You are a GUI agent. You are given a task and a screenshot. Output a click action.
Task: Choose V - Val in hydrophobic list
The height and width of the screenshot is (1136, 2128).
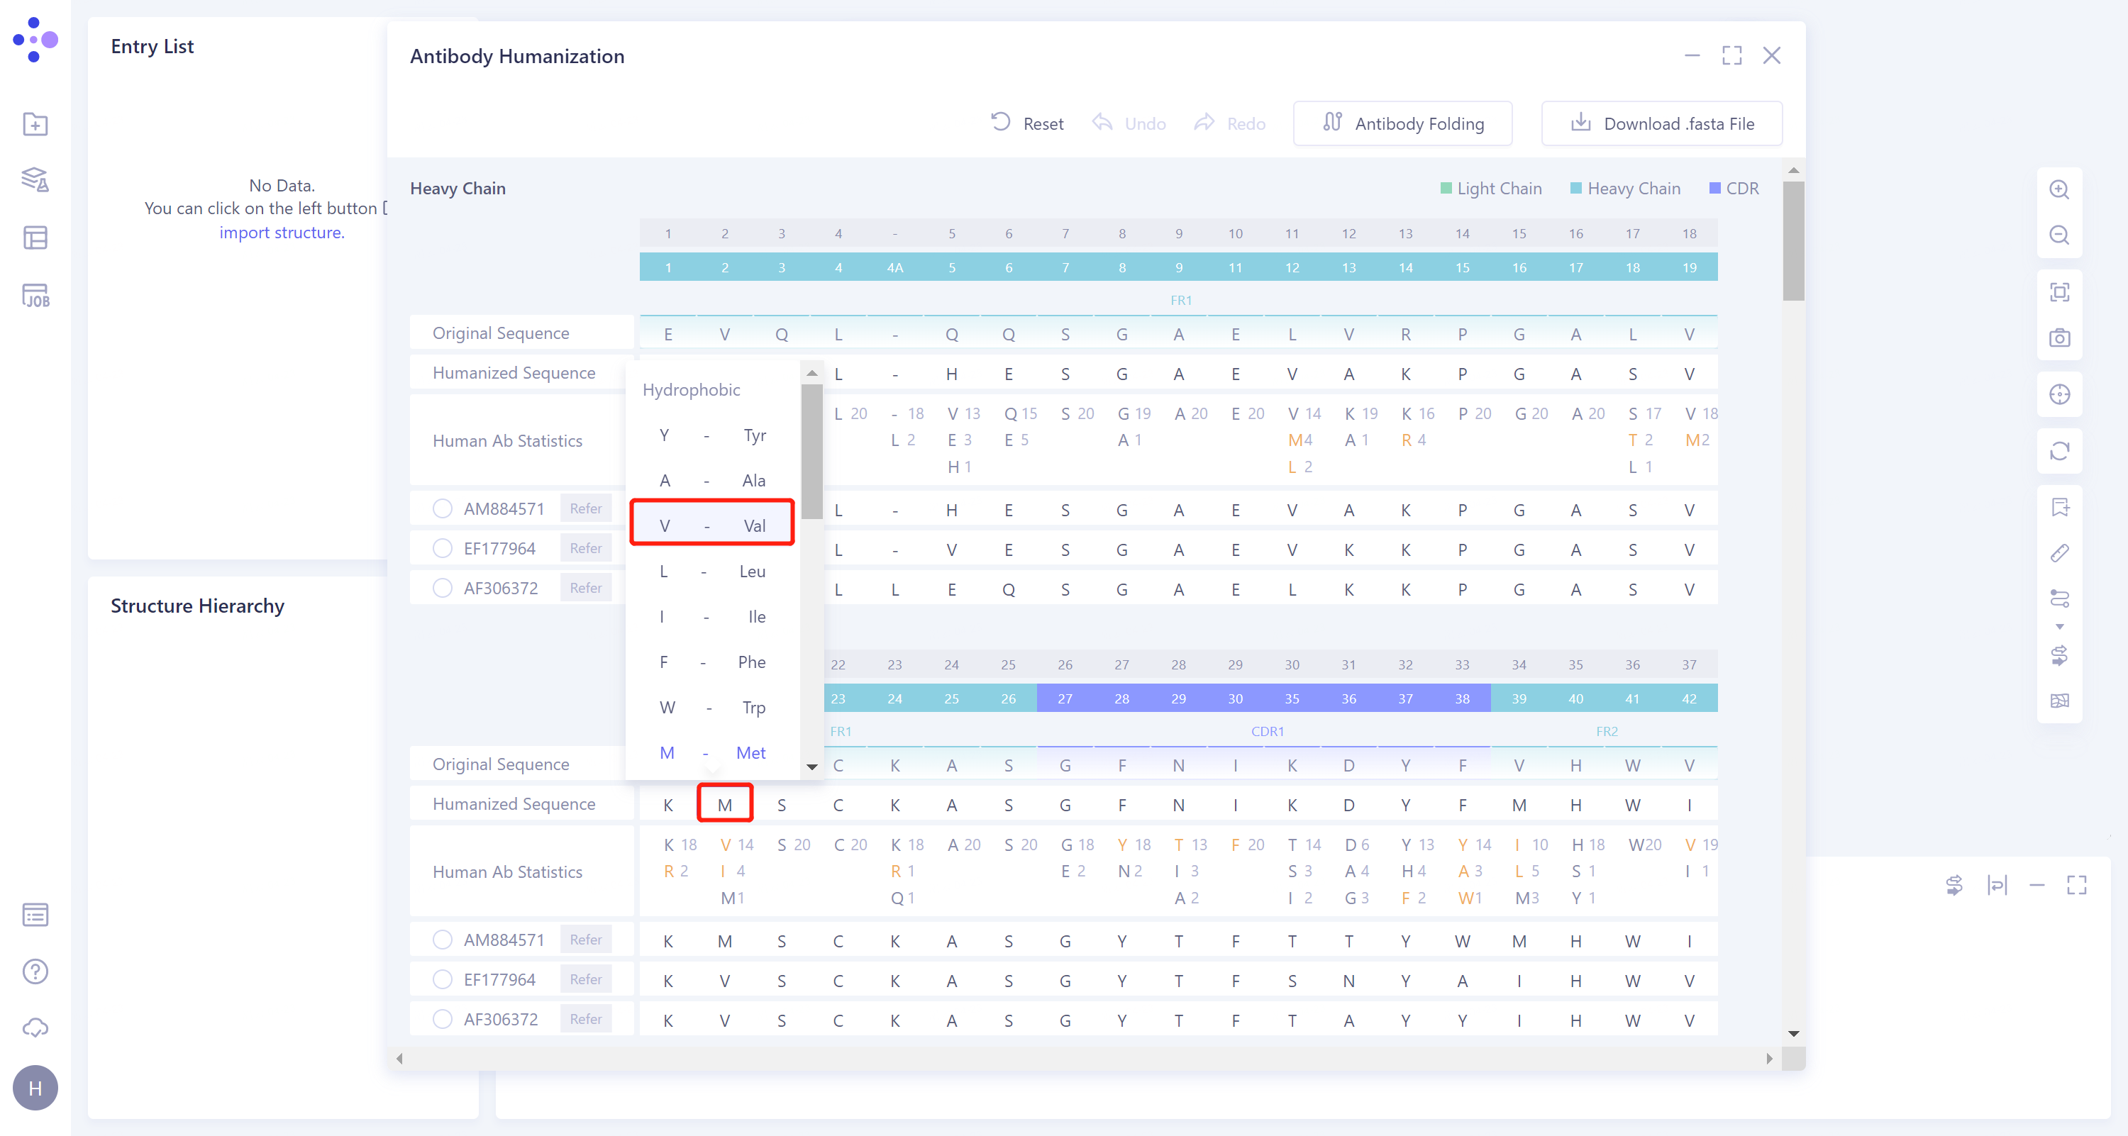tap(712, 526)
